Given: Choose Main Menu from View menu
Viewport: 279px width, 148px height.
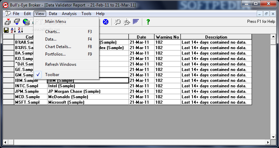Looking at the screenshot, I should pos(66,21).
